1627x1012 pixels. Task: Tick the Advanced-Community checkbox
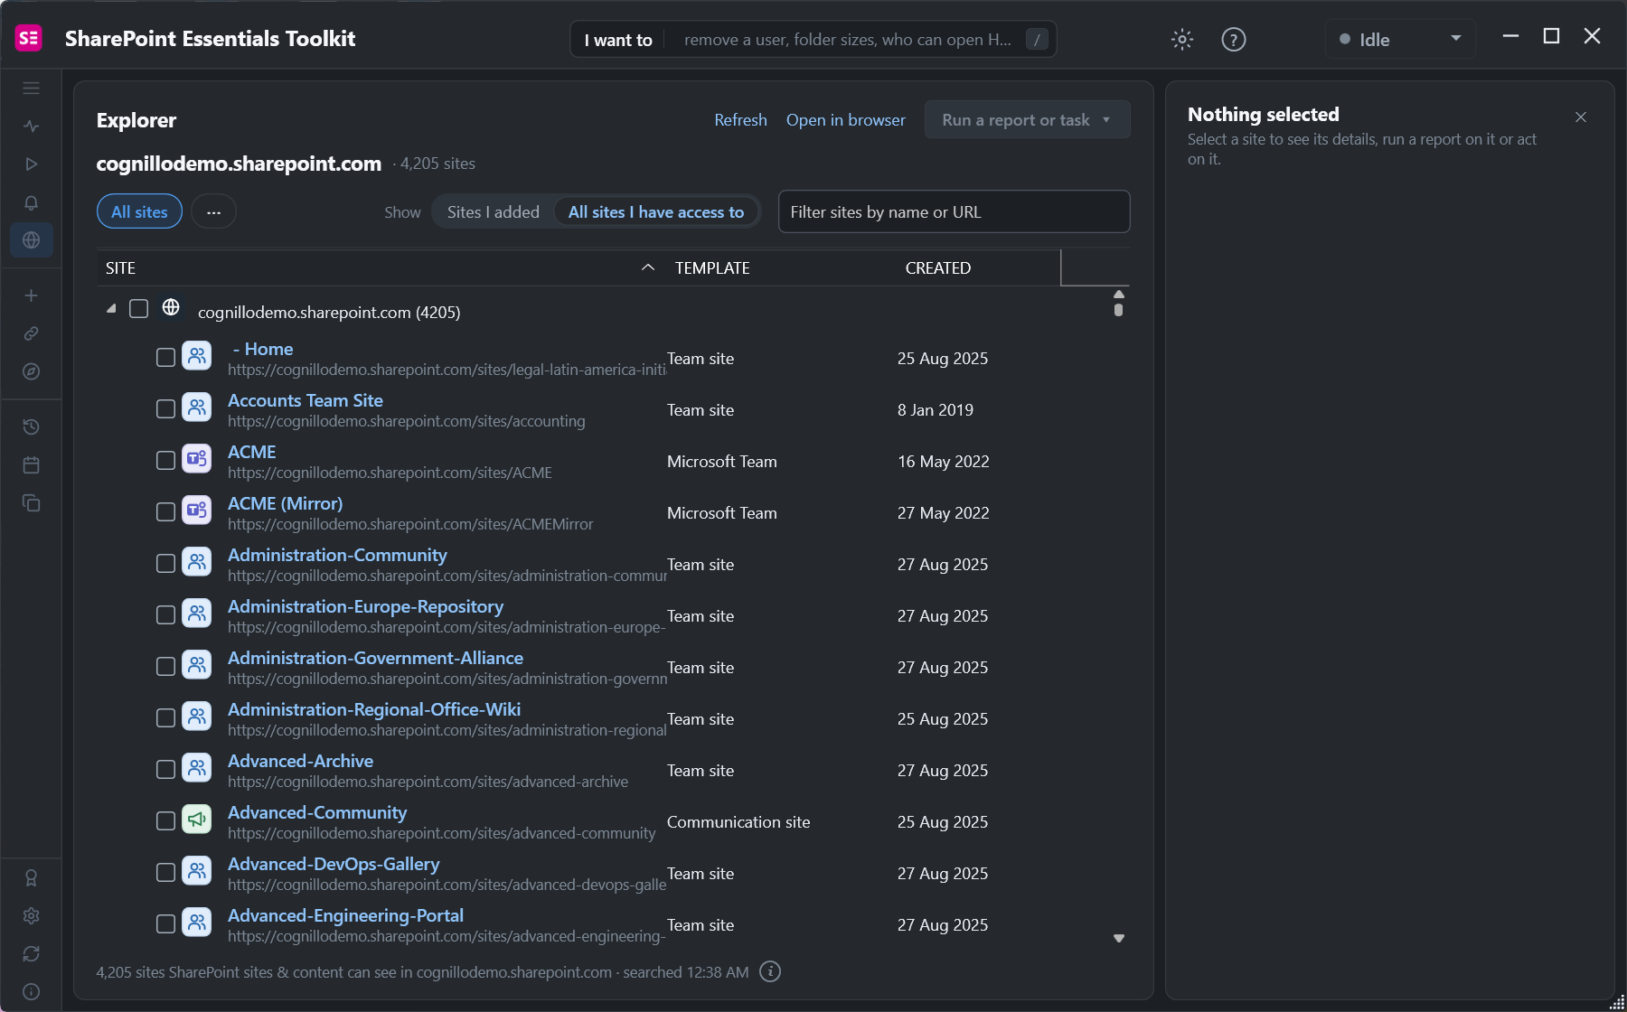[x=165, y=821]
